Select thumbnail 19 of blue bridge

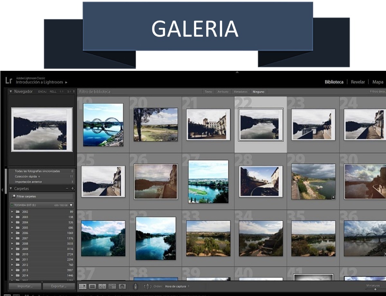pos(103,125)
